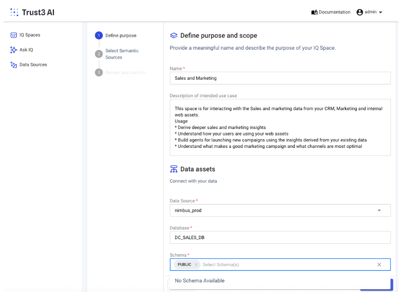Click the No Schema Available option
Screen dimensions: 401x294
pos(200,281)
